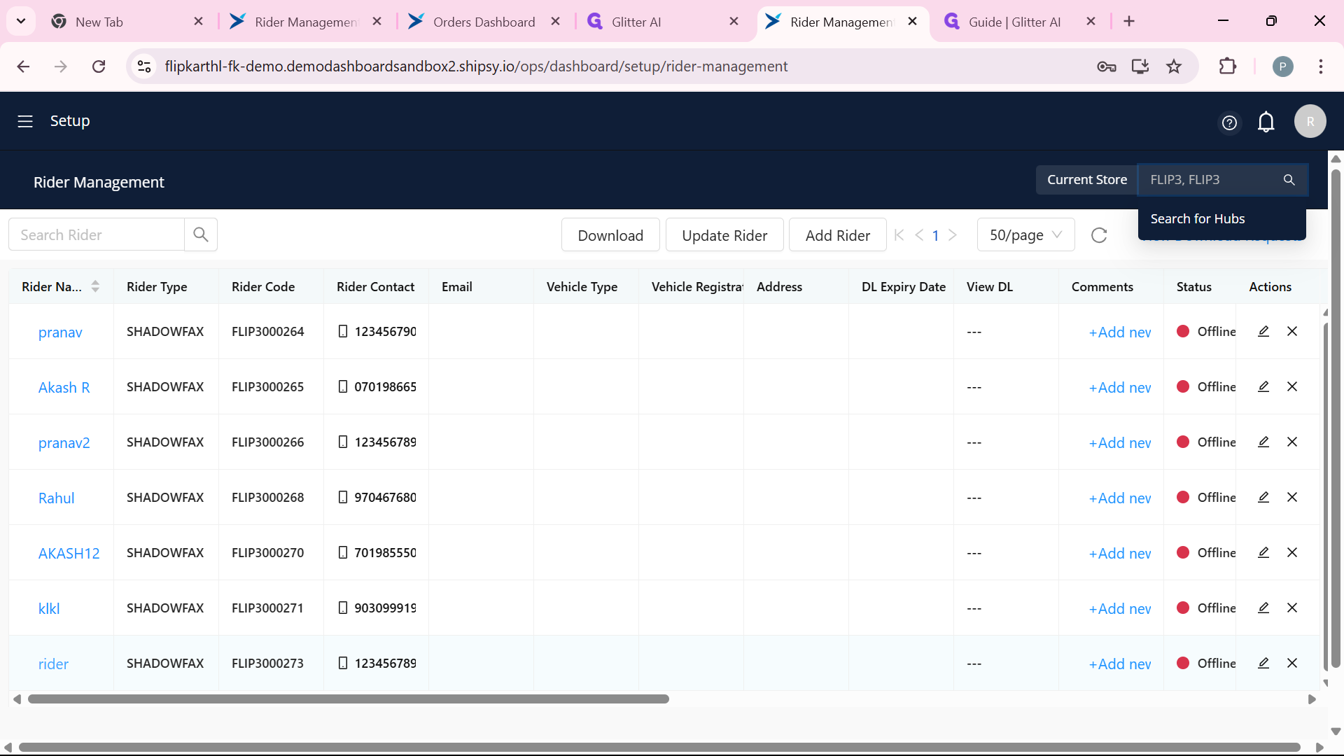Viewport: 1344px width, 756px height.
Task: Open the notifications bell
Action: click(x=1266, y=122)
